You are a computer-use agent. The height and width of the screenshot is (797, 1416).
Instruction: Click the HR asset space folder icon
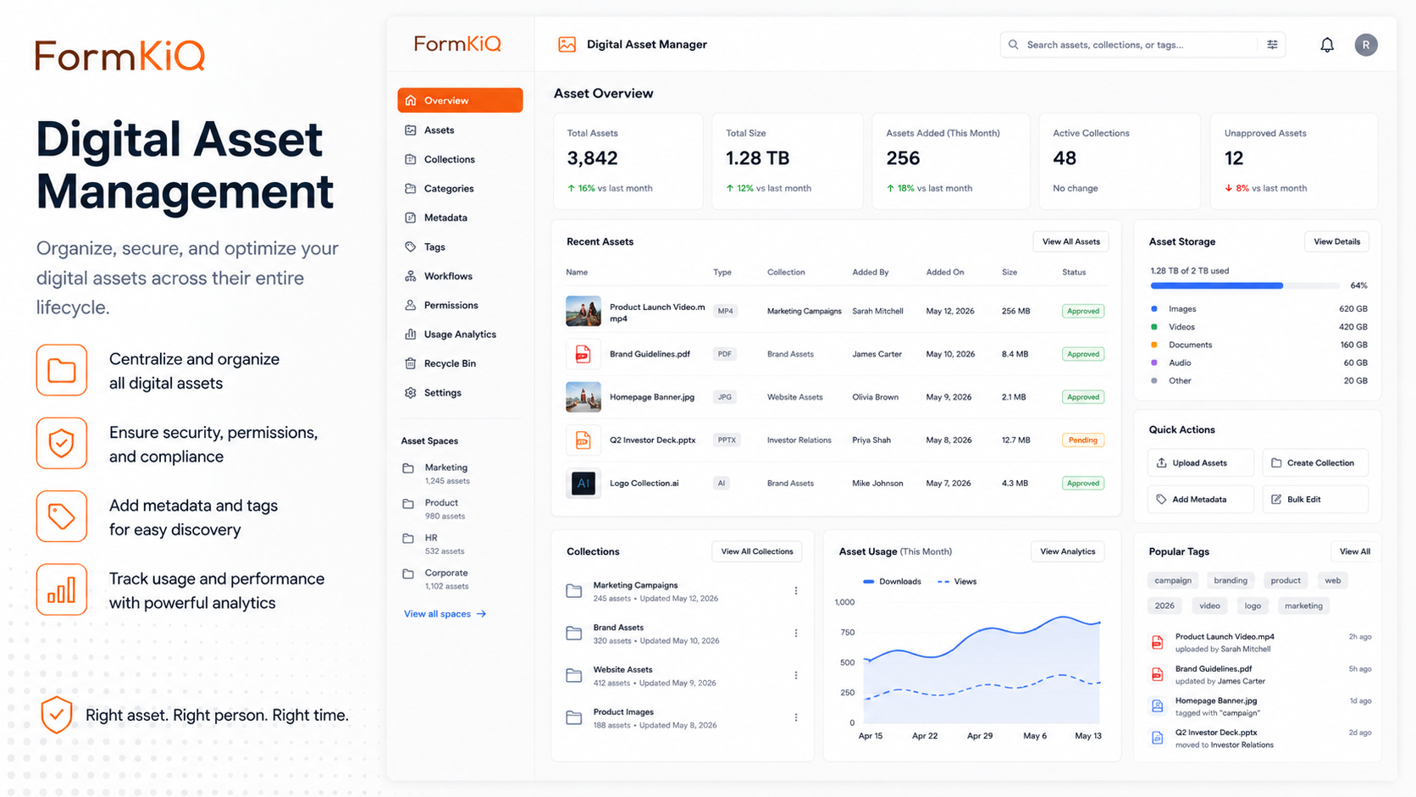tap(408, 538)
